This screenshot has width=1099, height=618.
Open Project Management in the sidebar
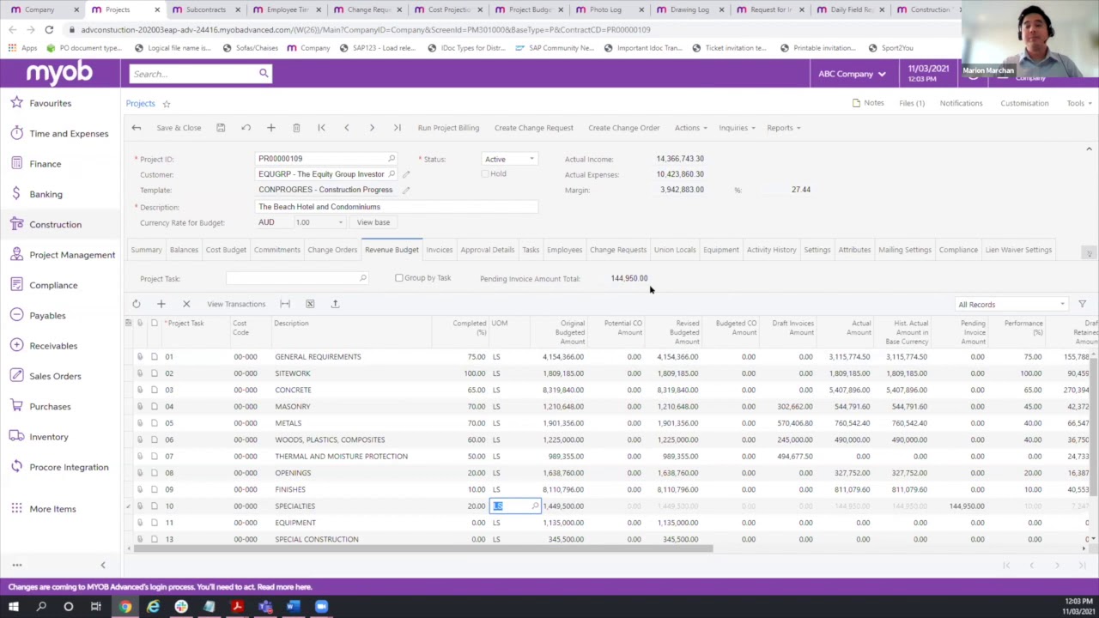click(72, 255)
